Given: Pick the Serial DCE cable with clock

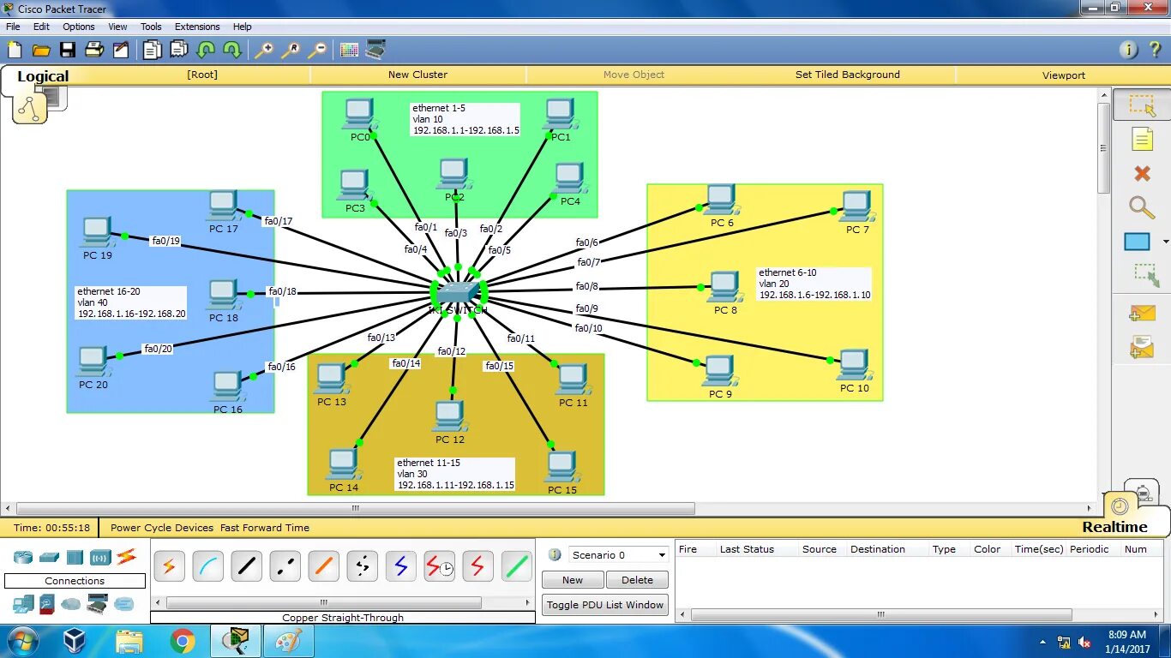Looking at the screenshot, I should click(439, 566).
